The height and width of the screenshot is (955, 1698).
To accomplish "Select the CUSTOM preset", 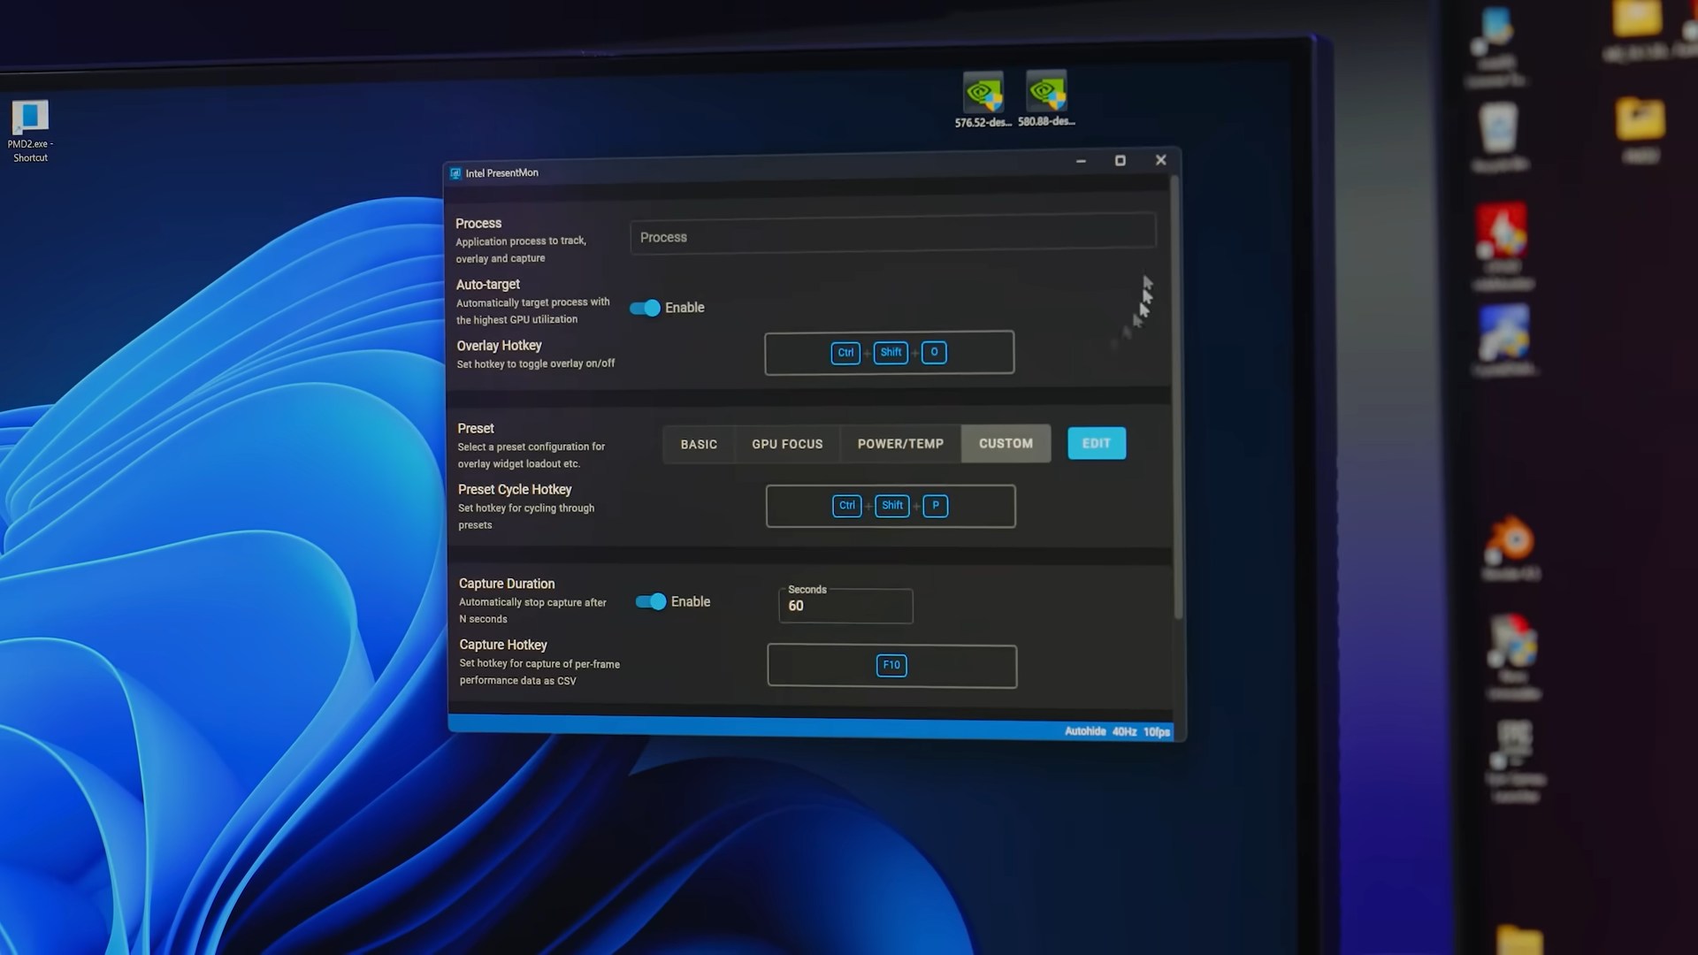I will coord(1006,444).
